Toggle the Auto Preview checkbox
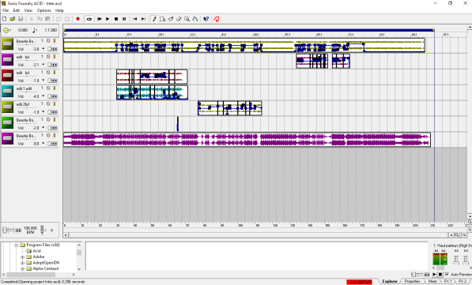Viewport: 472px width, 285px height. pos(447,274)
